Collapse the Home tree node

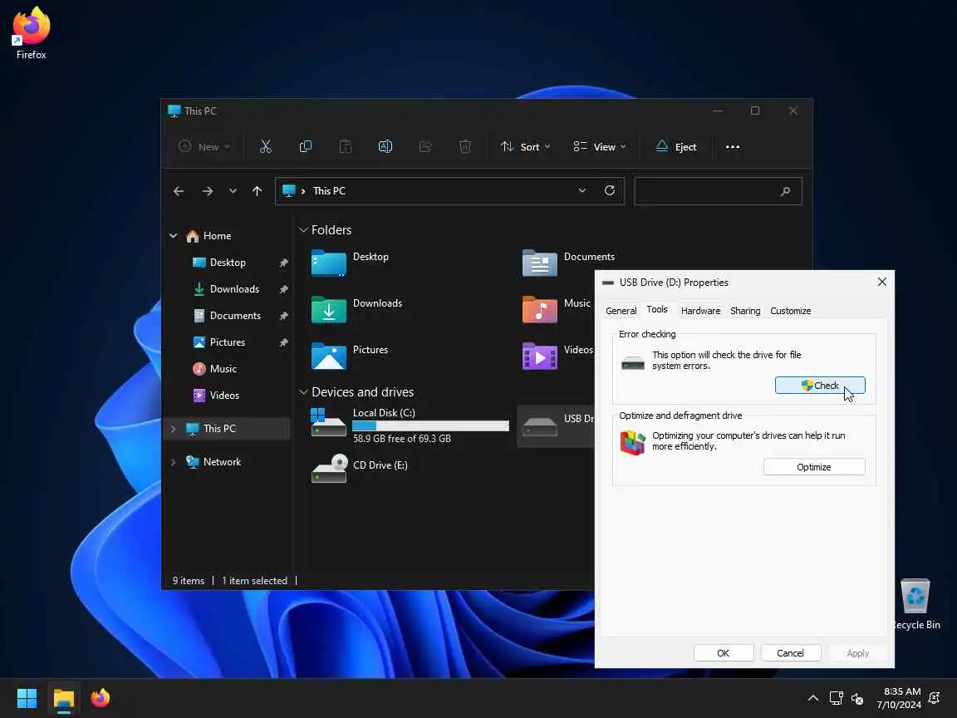point(174,236)
